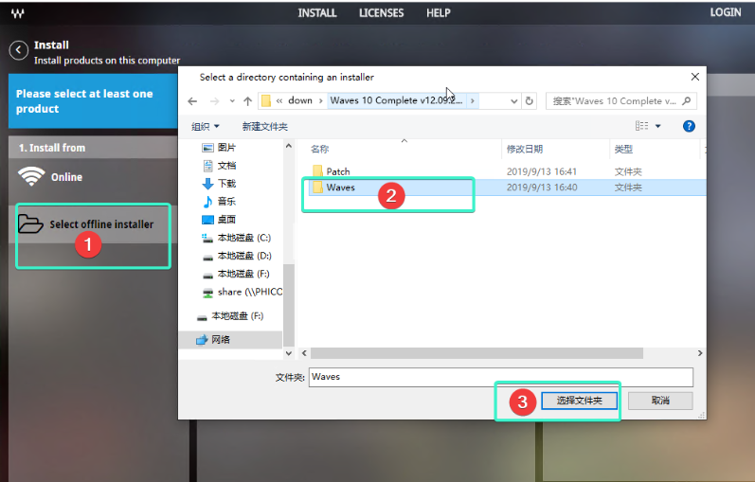
Task: Click Select offline installer folder icon
Action: coord(30,223)
